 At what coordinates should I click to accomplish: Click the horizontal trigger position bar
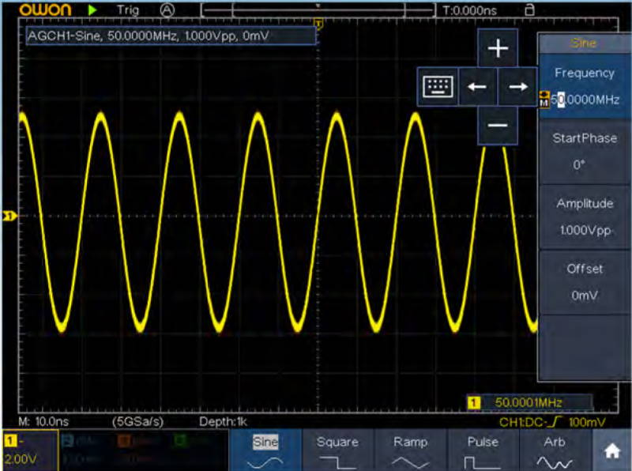(318, 10)
